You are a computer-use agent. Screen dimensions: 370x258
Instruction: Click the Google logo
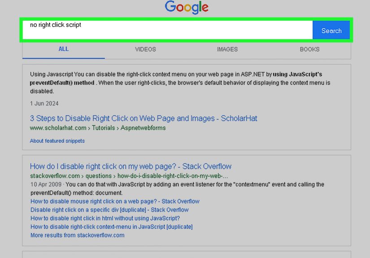187,7
